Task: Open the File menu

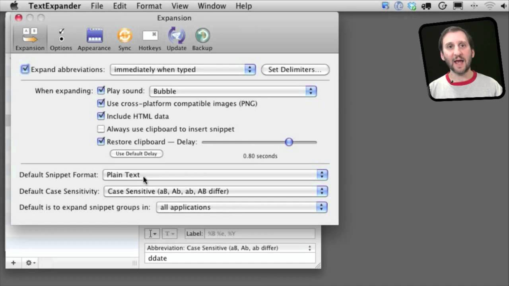Action: click(x=97, y=6)
